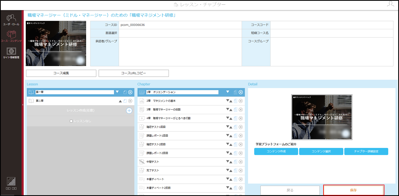
Task: Move 確認テスト2回目 up
Action: pyautogui.click(x=231, y=145)
